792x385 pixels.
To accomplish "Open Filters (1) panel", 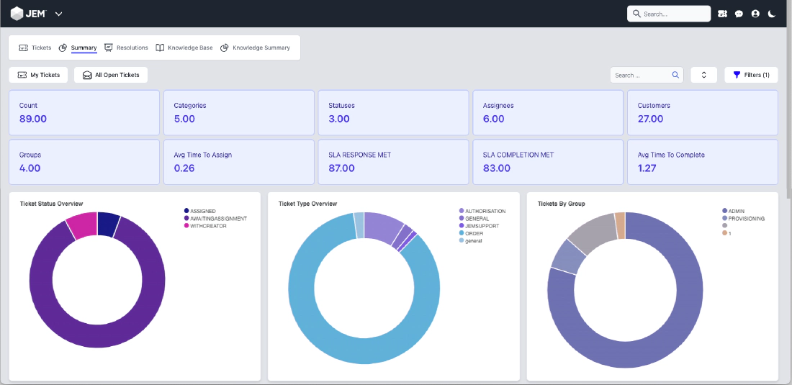I will [751, 75].
